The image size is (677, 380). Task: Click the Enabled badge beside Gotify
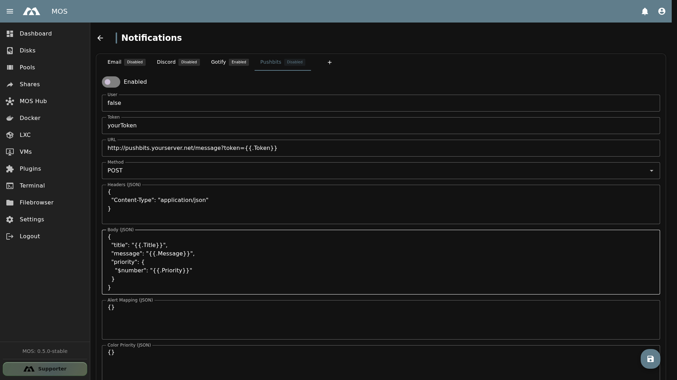click(x=239, y=62)
